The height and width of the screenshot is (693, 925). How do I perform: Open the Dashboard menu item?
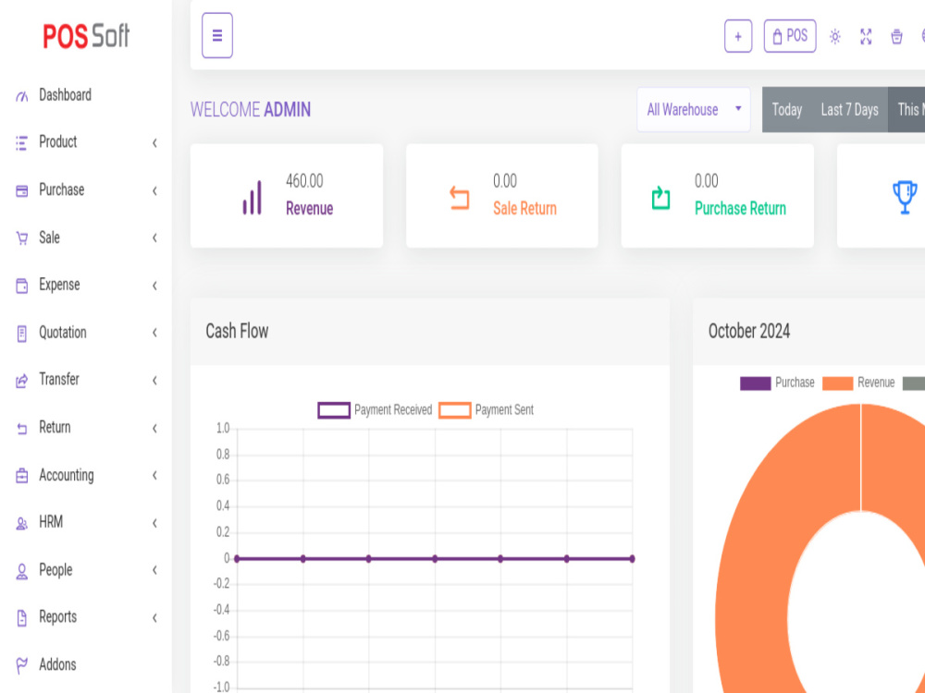pos(65,95)
